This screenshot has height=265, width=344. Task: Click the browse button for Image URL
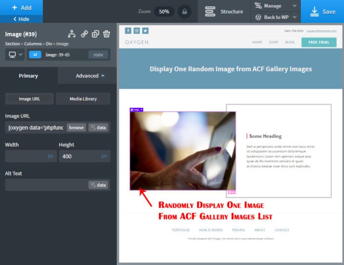pyautogui.click(x=76, y=127)
